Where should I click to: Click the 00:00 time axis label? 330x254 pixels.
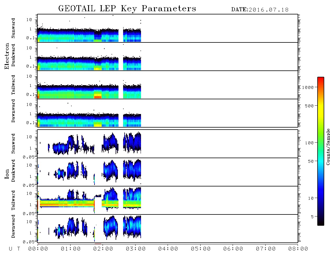coord(38,249)
